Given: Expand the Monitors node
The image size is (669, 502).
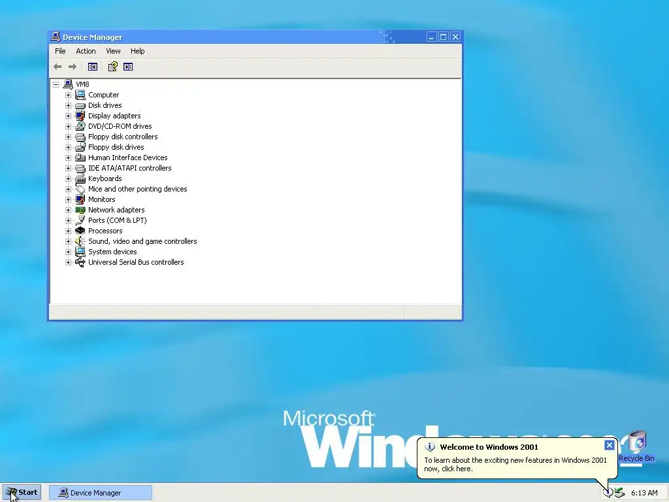Looking at the screenshot, I should 68,199.
